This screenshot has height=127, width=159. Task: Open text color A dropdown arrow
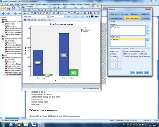89,16
